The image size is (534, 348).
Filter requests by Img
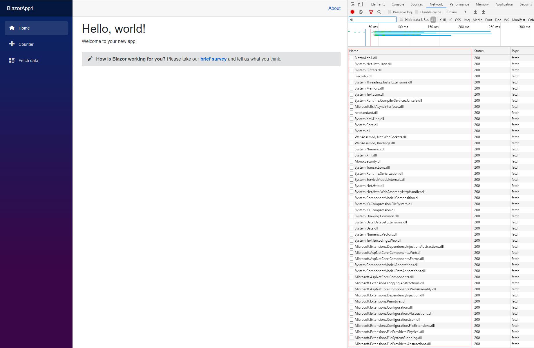pos(467,20)
